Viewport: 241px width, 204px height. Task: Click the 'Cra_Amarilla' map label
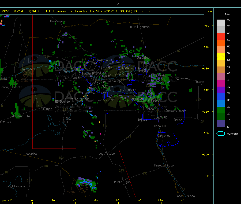tap(20, 116)
